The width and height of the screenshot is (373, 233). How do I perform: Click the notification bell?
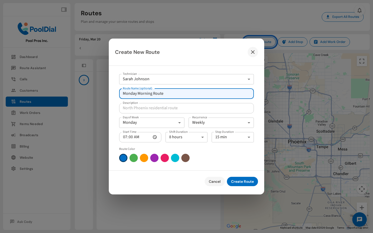360,10
